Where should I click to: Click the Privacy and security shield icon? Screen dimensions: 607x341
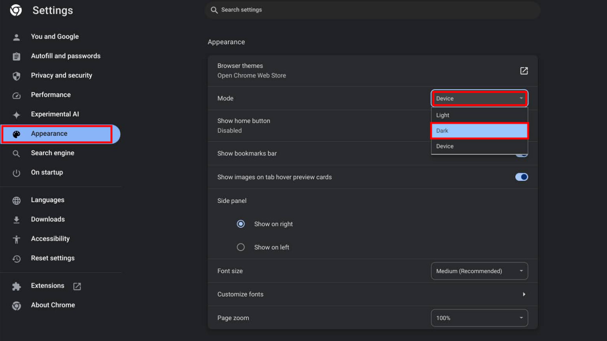pos(16,75)
